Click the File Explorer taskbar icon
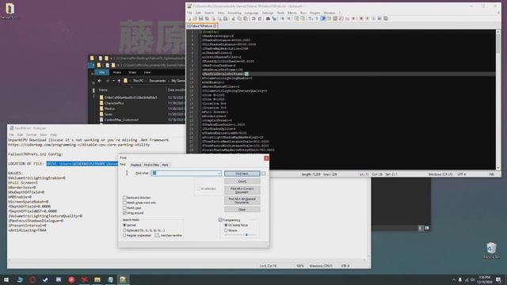This screenshot has height=285, width=507. pos(97,279)
